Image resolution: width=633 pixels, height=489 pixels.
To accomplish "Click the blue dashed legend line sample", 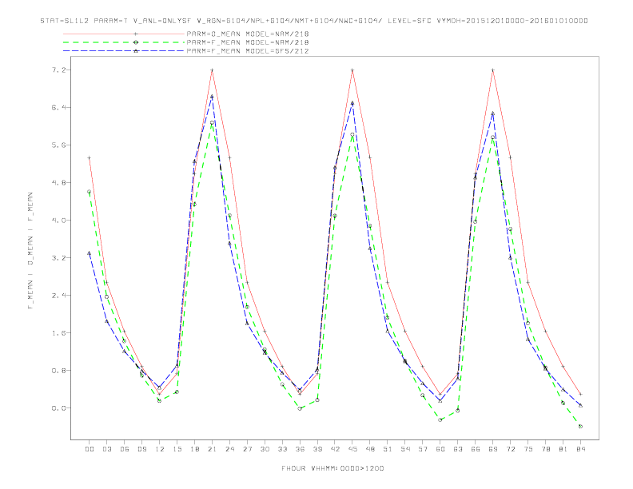I will click(124, 51).
